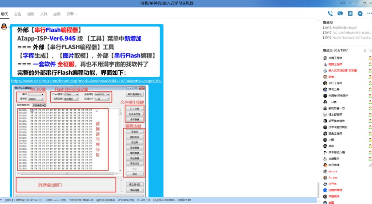Viewport: 372px width, 204px height.
Task: Click the 举报 report button
Action: click(342, 3)
